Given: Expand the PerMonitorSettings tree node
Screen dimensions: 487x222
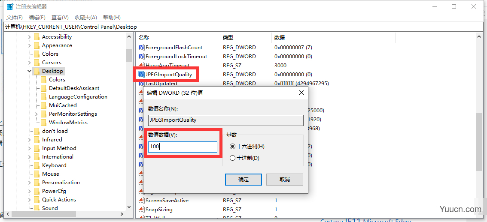Looking at the screenshot, I should tap(37, 114).
